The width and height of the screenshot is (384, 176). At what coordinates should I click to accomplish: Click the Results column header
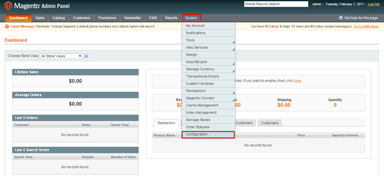[x=95, y=157]
